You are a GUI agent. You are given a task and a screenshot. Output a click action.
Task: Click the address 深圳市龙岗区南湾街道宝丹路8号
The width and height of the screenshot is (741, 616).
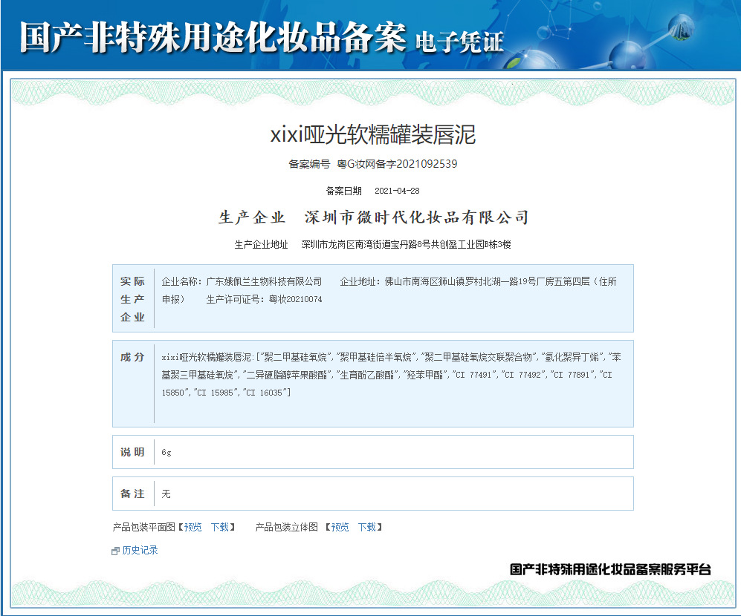(x=366, y=244)
